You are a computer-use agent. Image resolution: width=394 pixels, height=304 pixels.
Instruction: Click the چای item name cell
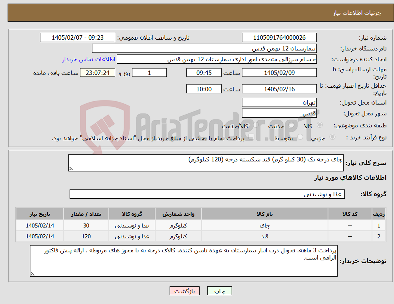[264, 225]
